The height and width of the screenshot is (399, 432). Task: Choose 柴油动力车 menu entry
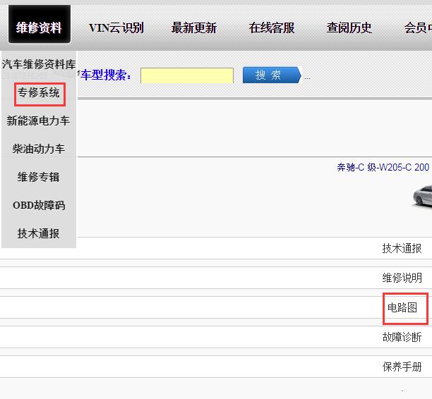(39, 149)
